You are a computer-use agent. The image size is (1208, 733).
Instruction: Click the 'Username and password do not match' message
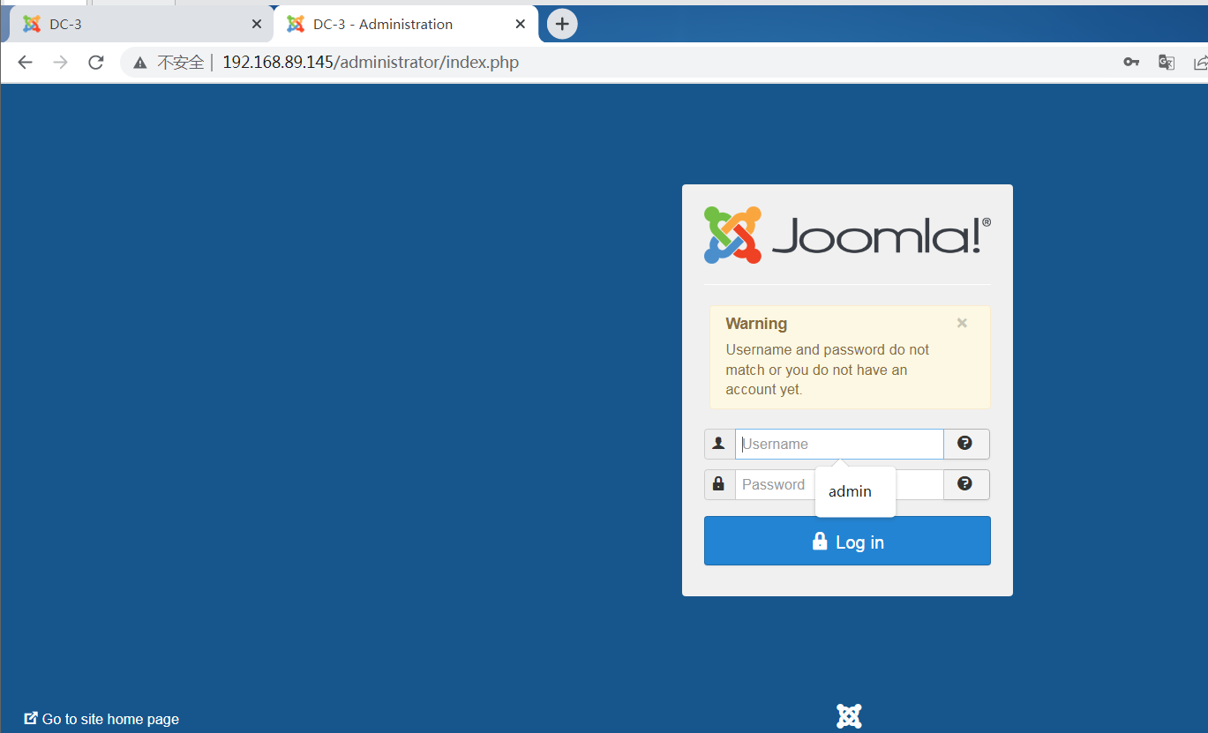coord(827,370)
